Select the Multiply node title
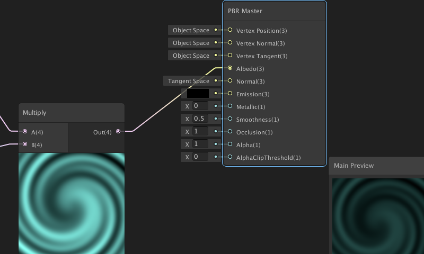The height and width of the screenshot is (254, 424). click(34, 113)
